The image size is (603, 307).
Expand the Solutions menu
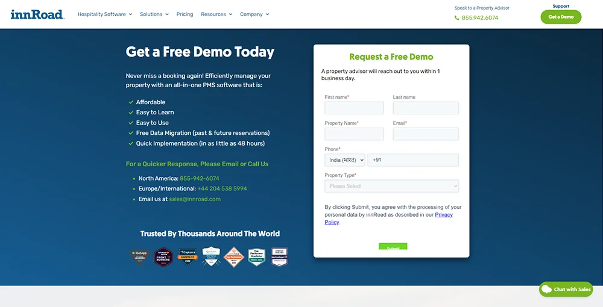154,14
